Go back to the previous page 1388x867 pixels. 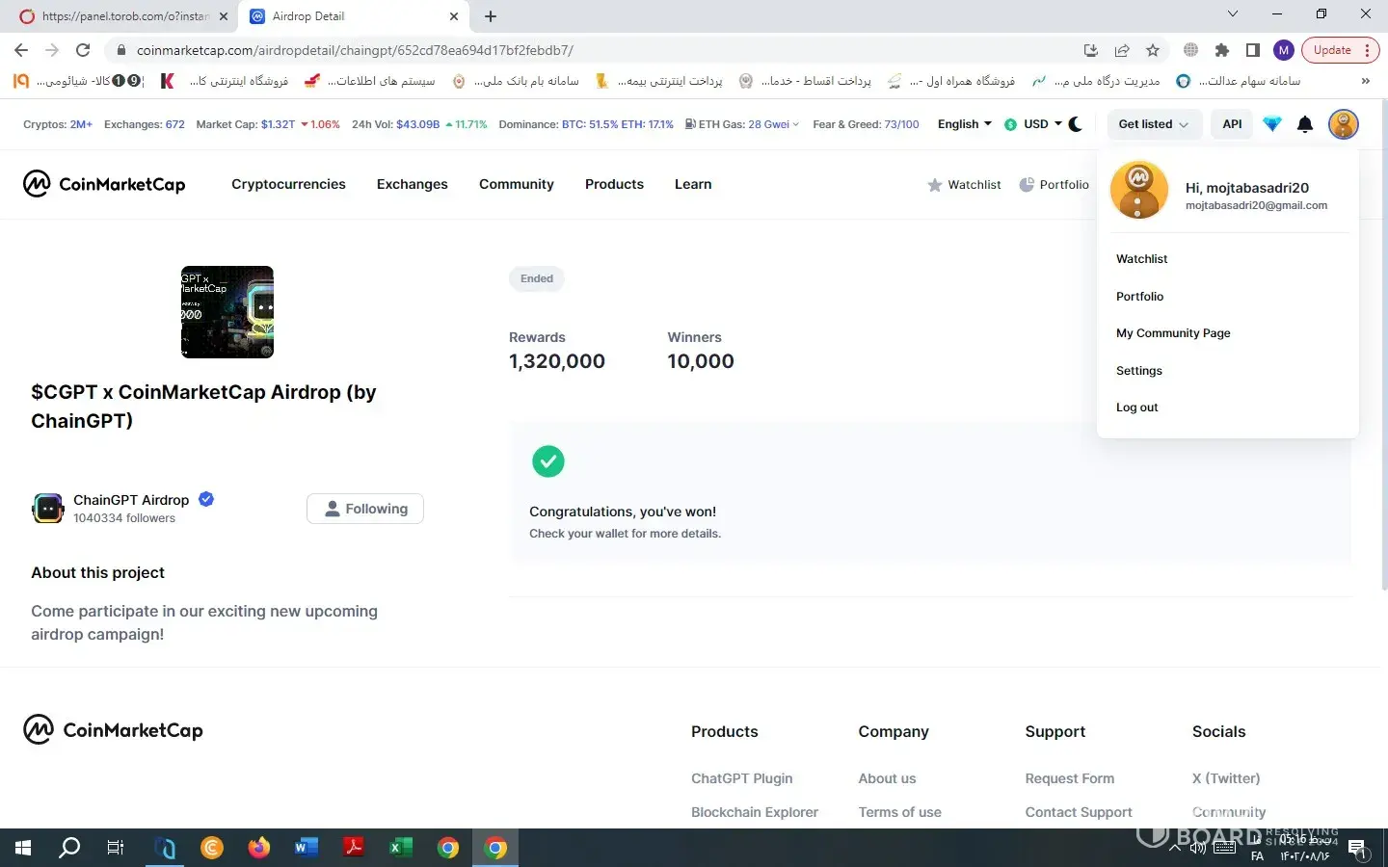pyautogui.click(x=21, y=50)
